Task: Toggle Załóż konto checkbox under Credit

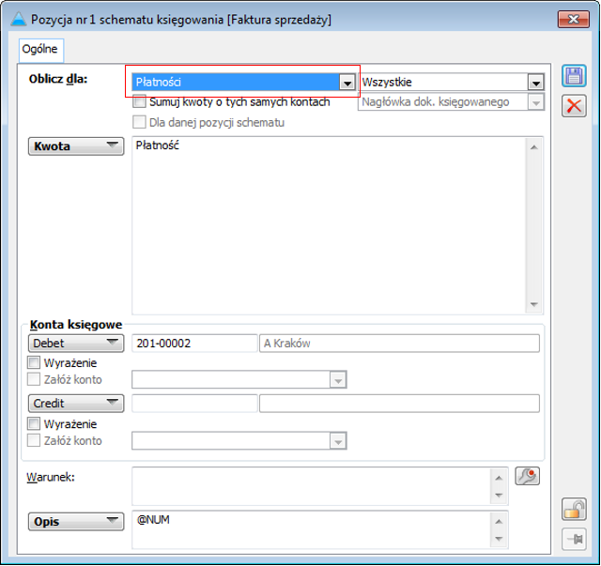Action: tap(34, 440)
